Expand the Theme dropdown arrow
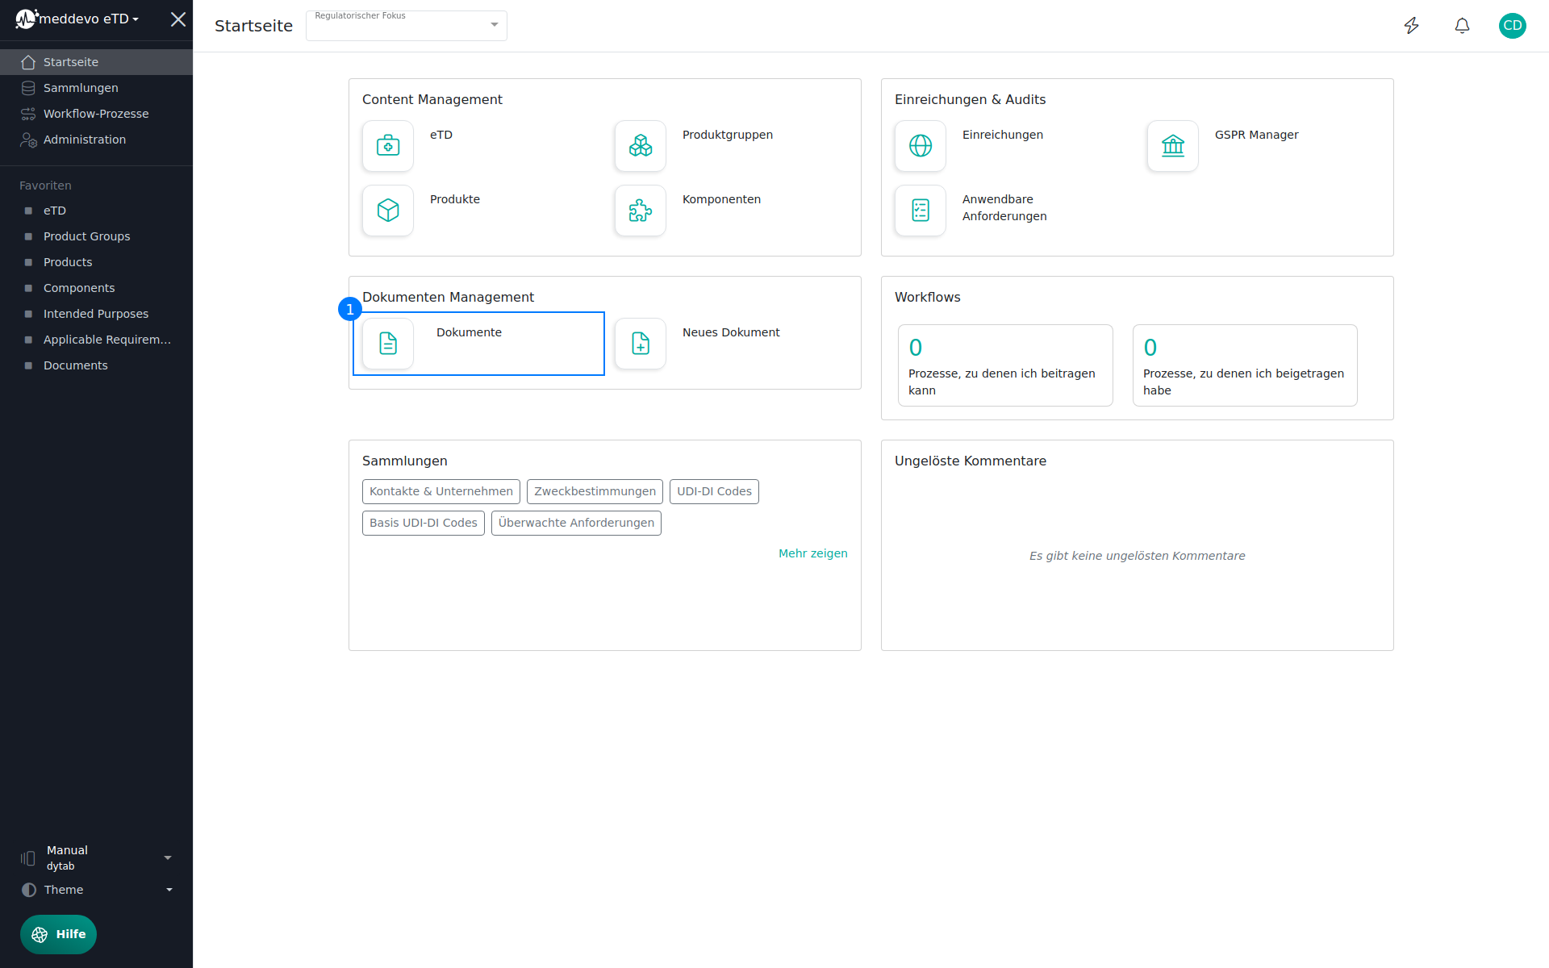The width and height of the screenshot is (1549, 968). [x=169, y=890]
